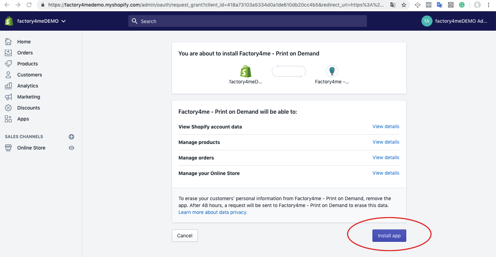Click the Products tag icon
The height and width of the screenshot is (257, 496).
8,63
